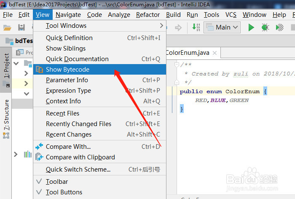Screen dimensions: 295x199
Task: Open the File menu
Action: click(8, 15)
